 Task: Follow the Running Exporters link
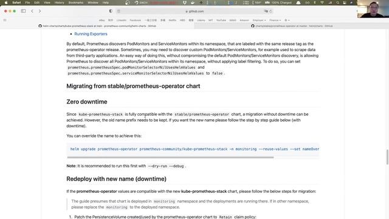click(91, 34)
